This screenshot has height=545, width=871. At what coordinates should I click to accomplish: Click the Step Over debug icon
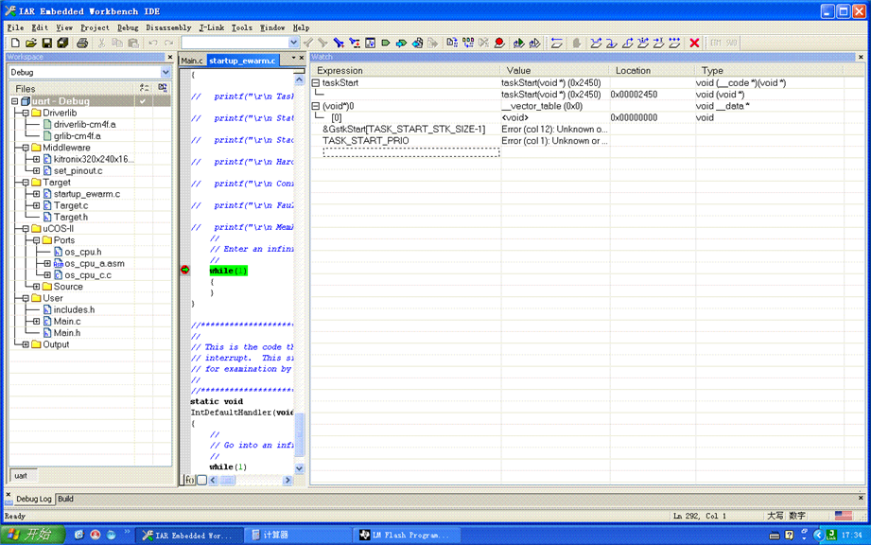(x=596, y=43)
